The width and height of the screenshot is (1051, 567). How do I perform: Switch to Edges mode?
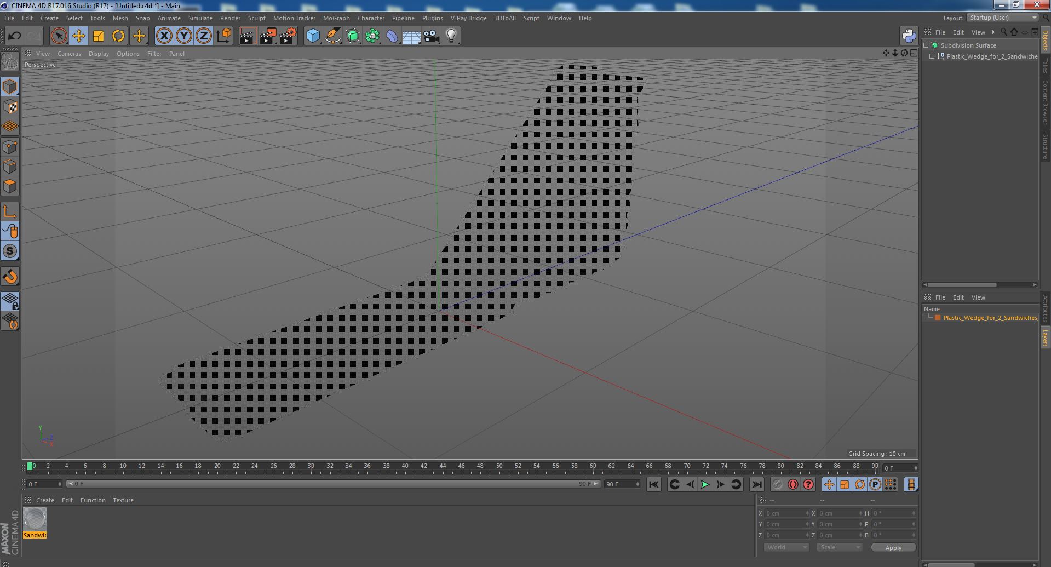coord(10,167)
